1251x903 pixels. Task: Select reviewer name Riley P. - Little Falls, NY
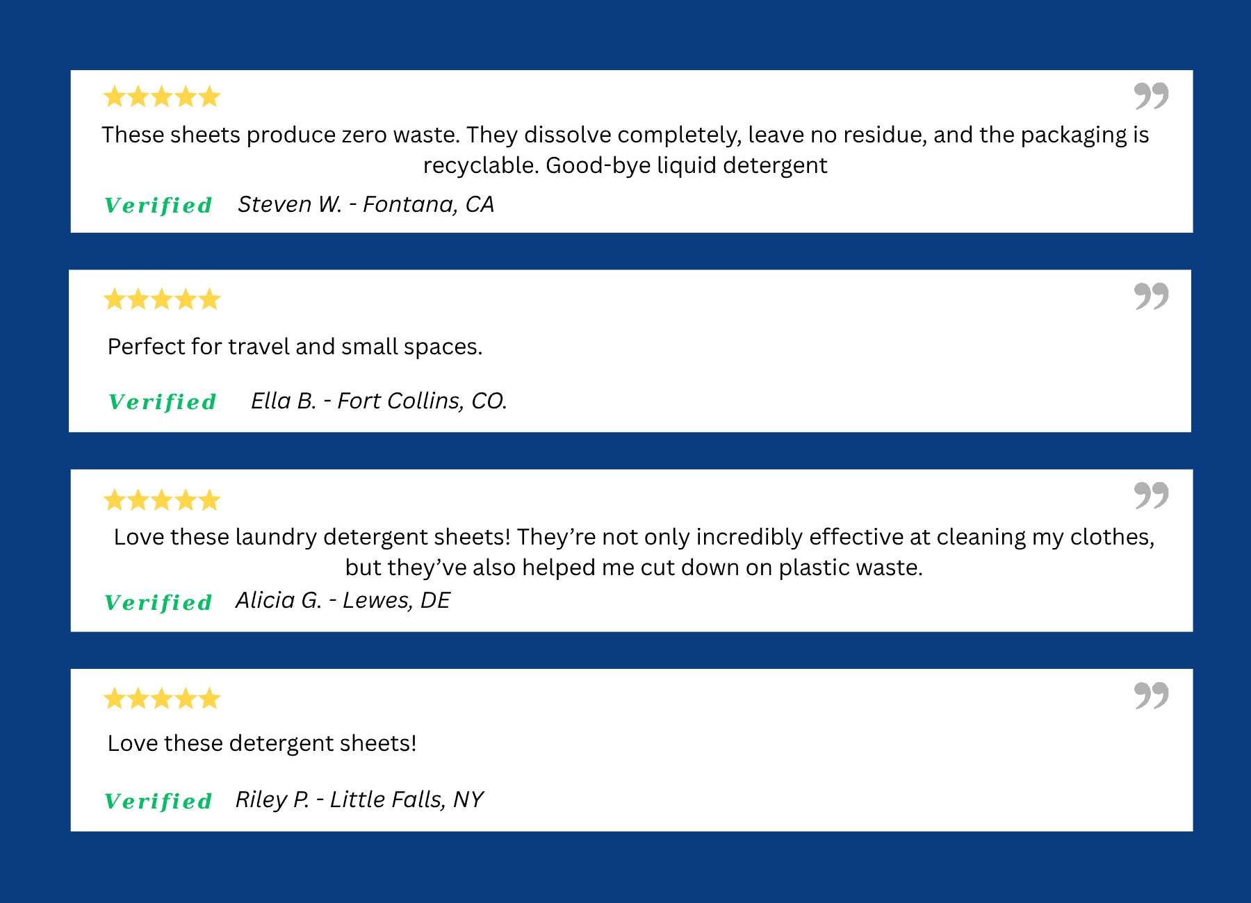tap(359, 800)
